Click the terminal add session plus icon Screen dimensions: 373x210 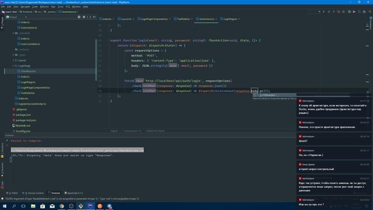[x=7, y=141]
